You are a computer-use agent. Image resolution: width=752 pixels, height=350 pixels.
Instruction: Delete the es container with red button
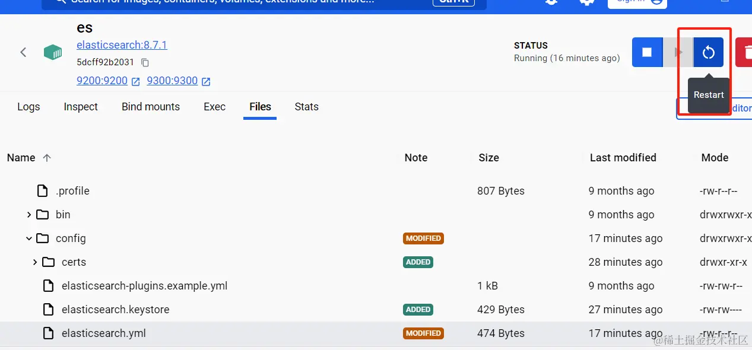click(744, 52)
